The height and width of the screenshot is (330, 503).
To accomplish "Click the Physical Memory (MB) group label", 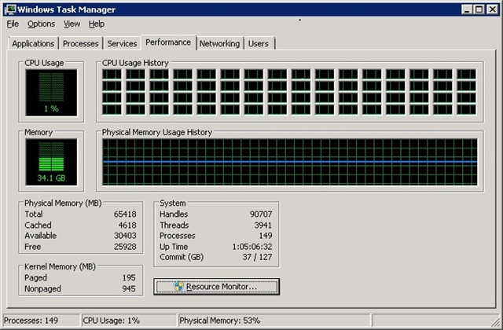I will pyautogui.click(x=63, y=203).
